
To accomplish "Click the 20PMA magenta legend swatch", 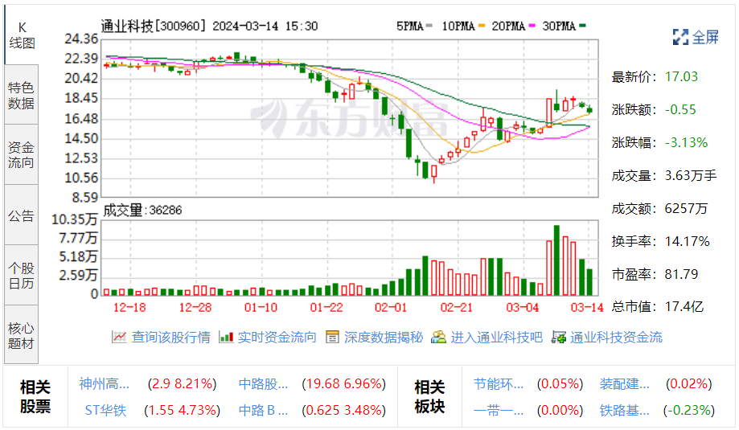I will (532, 26).
